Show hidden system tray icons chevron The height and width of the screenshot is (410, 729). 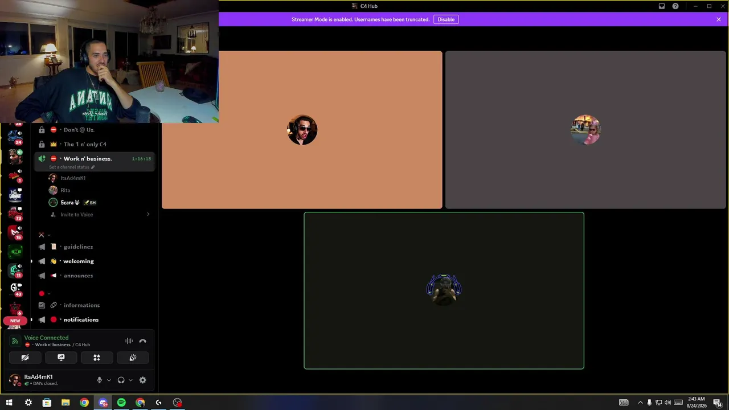[x=640, y=403]
